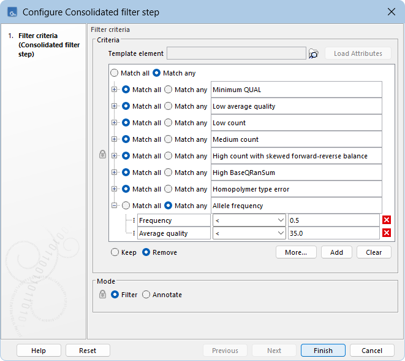The width and height of the screenshot is (405, 361).
Task: Close the Configure Consolidated filter step dialog
Action: pyautogui.click(x=392, y=12)
